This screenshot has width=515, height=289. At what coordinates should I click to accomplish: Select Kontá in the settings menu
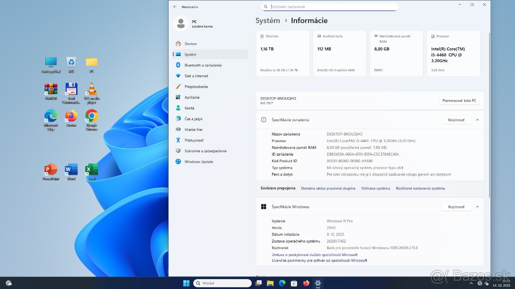click(189, 108)
